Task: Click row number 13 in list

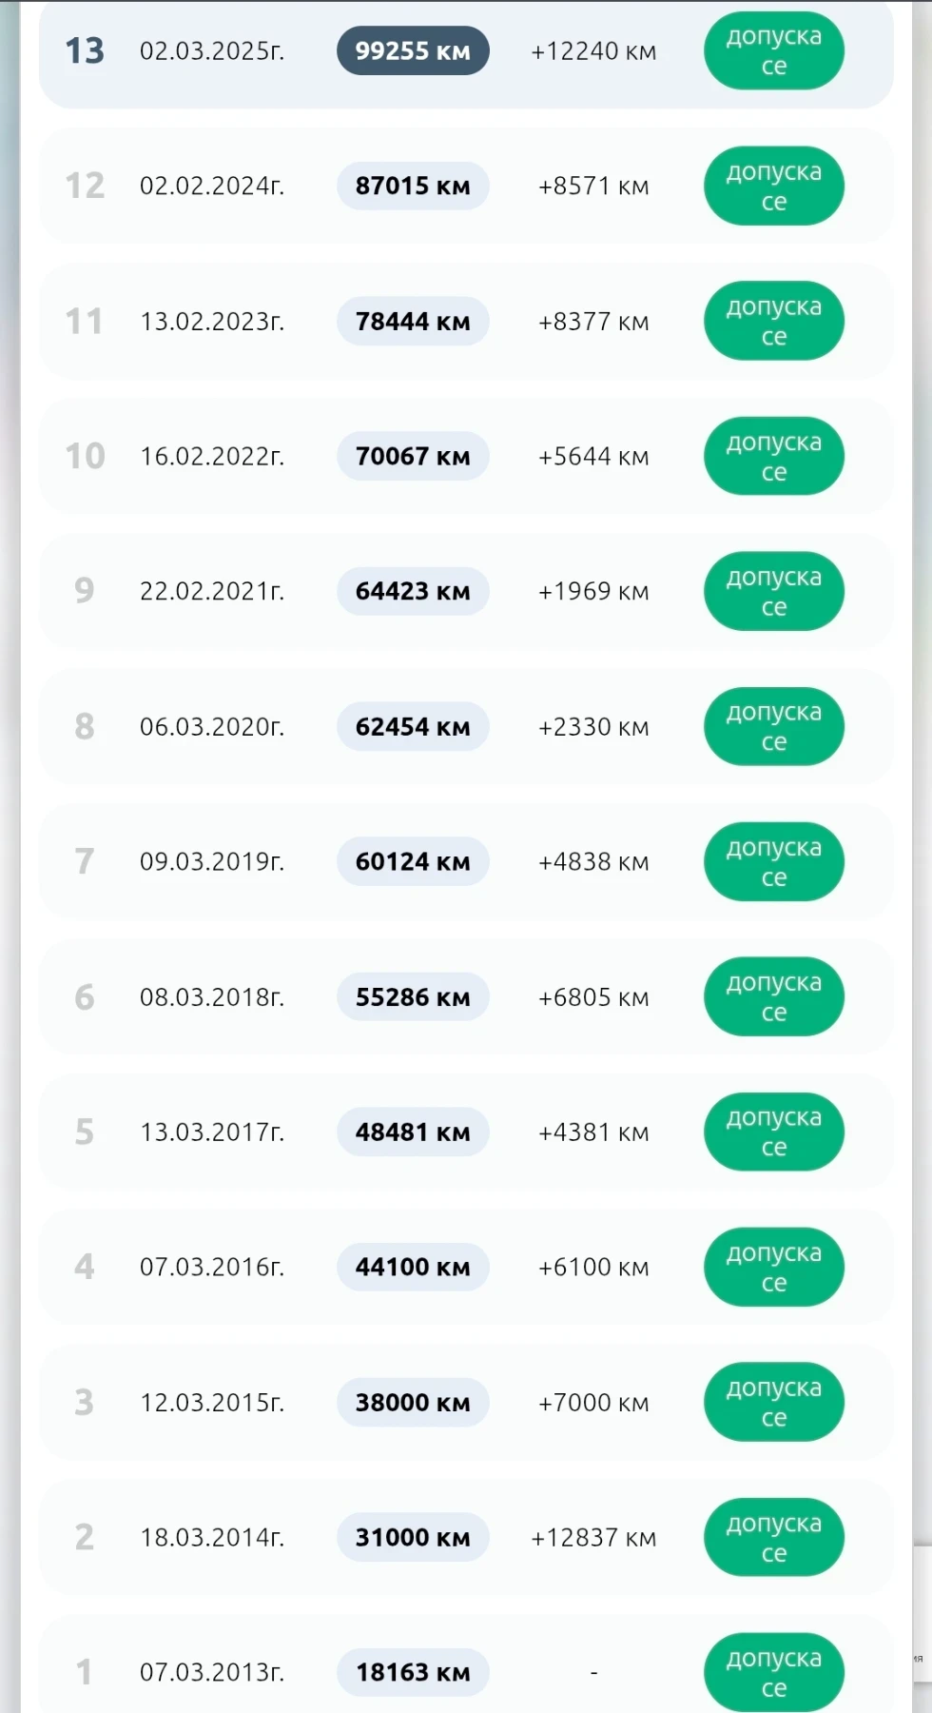Action: [x=85, y=51]
